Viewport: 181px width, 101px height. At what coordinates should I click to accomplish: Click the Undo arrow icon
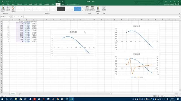pos(7,1)
